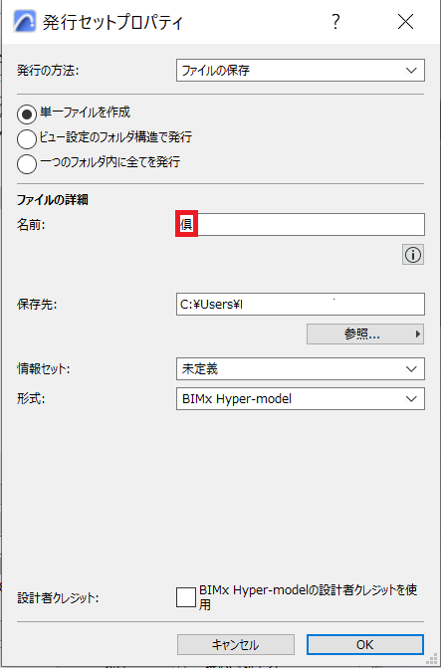Click into the 名前 text field
This screenshot has height=668, width=441.
pos(301,225)
